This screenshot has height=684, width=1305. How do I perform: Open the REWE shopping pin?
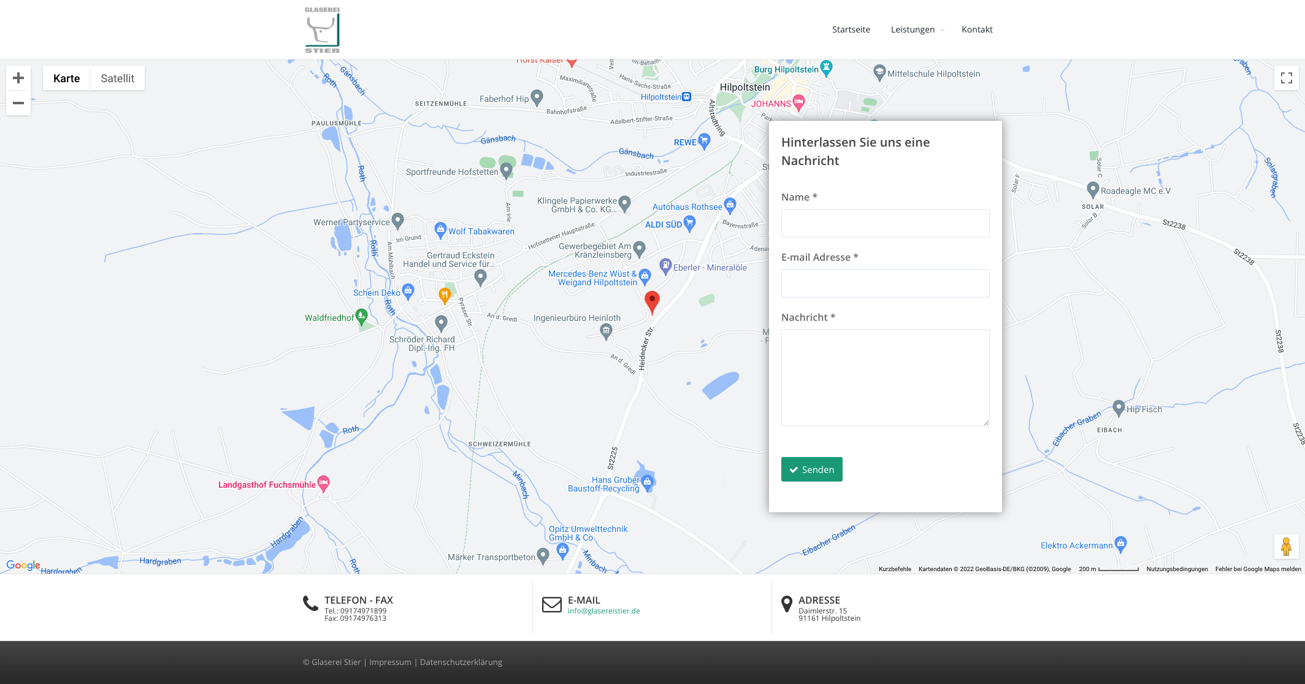(704, 142)
